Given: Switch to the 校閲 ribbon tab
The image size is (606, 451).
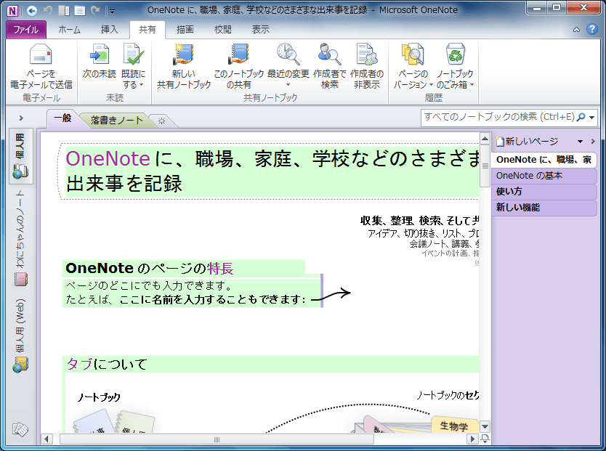Looking at the screenshot, I should [x=222, y=29].
